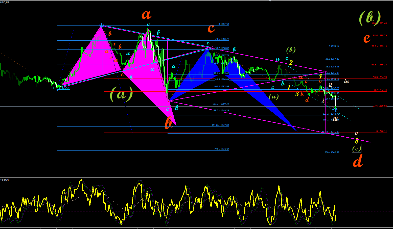Select the white "iii" sub-wave label
393x229 pixels.
[335, 119]
